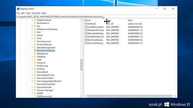Click the DWORD icon of CreateEncrypted value

coord(86,27)
